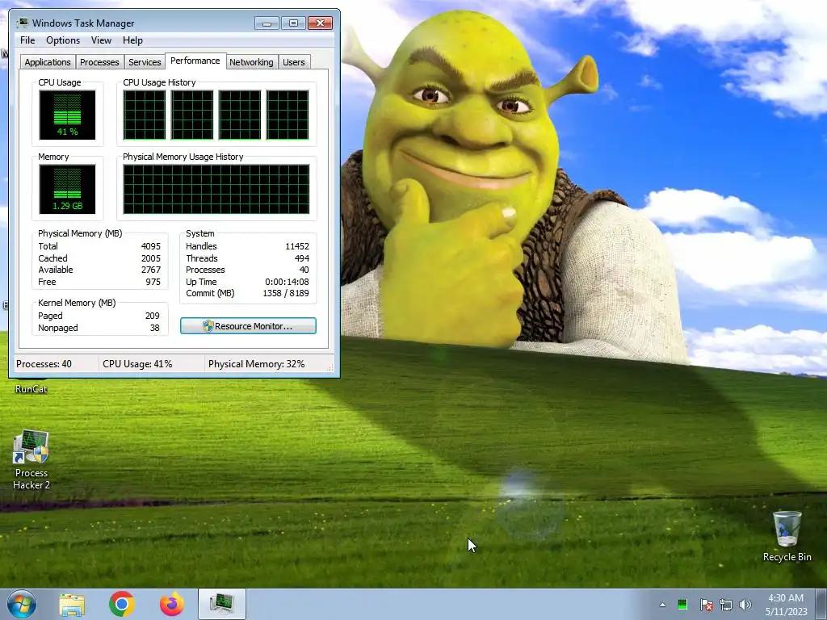The height and width of the screenshot is (620, 827).
Task: Click the Action Center flag tray icon
Action: 707,605
